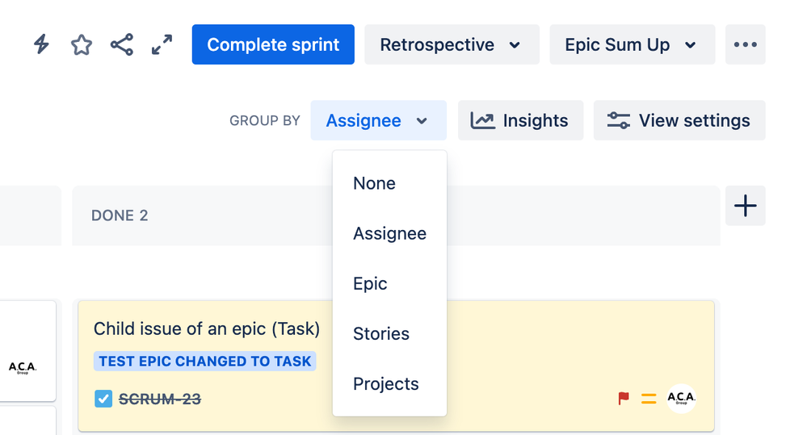Choose Epic from group by menu
This screenshot has height=435, width=807.
(x=370, y=283)
